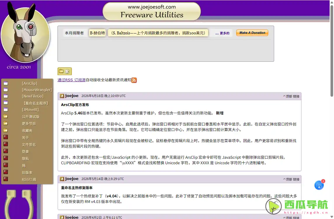Click the S. Baltzois donor note
This screenshot has width=334, height=219.
(x=158, y=33)
